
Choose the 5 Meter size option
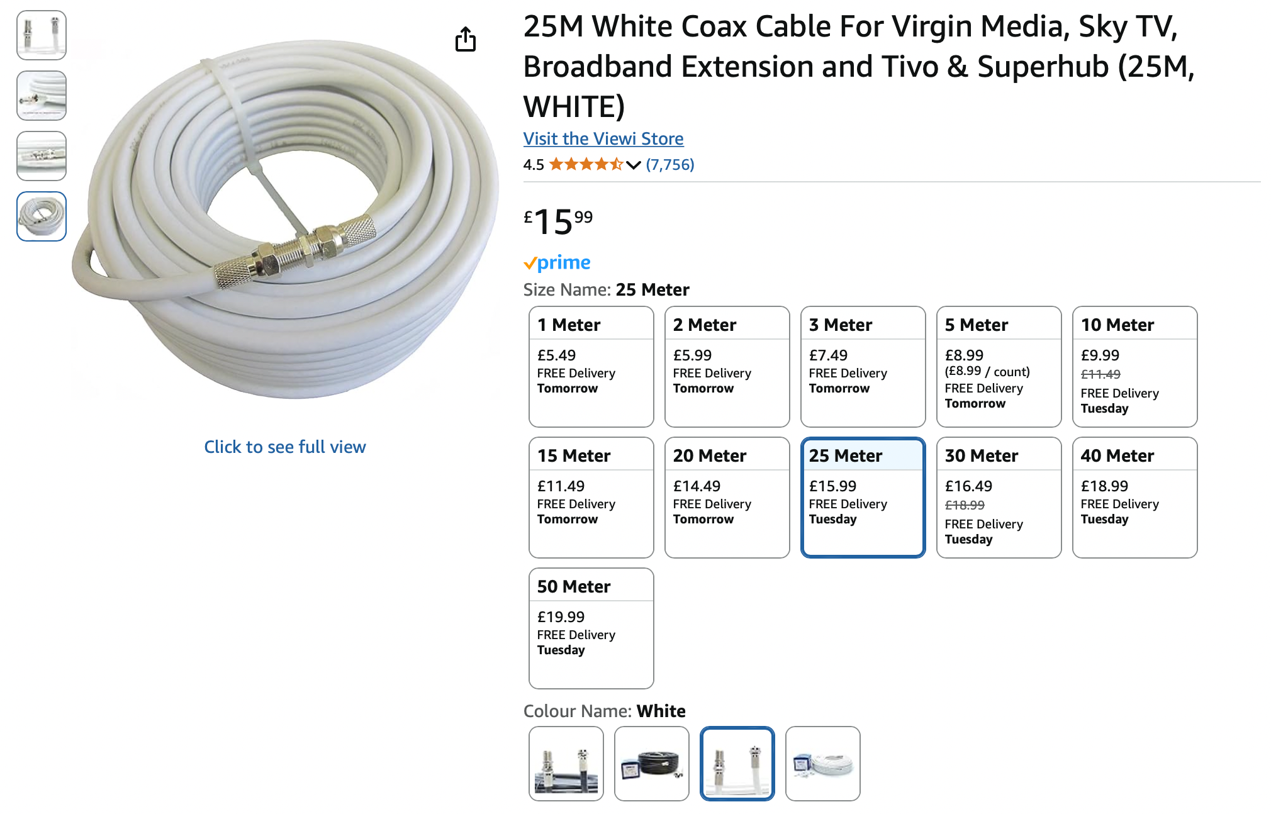click(999, 366)
